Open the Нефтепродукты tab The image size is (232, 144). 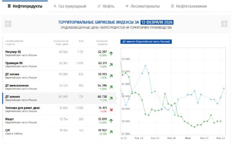coord(25,6)
